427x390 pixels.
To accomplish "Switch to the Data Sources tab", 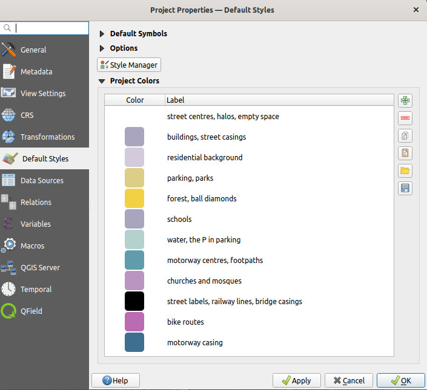I will [x=41, y=181].
